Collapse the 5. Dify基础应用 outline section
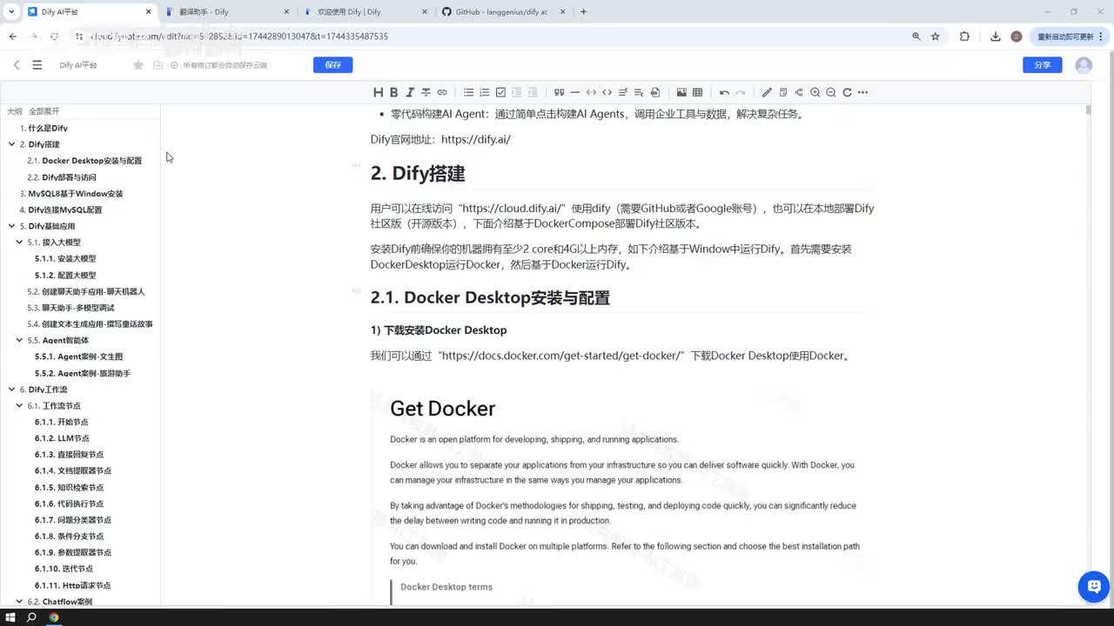This screenshot has height=626, width=1114. 11,226
